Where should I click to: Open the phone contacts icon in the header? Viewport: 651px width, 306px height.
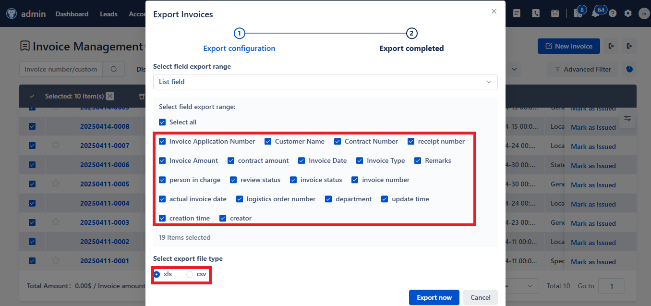tap(536, 13)
